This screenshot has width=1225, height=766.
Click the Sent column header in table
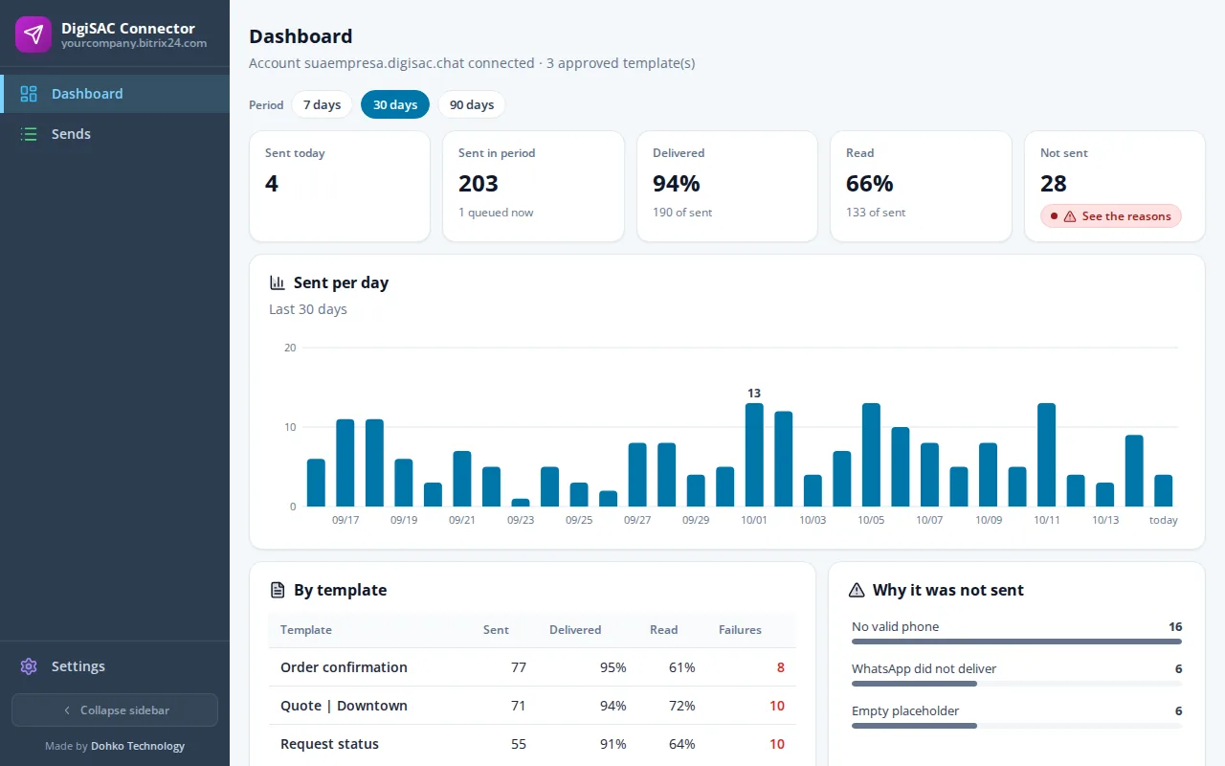point(496,630)
